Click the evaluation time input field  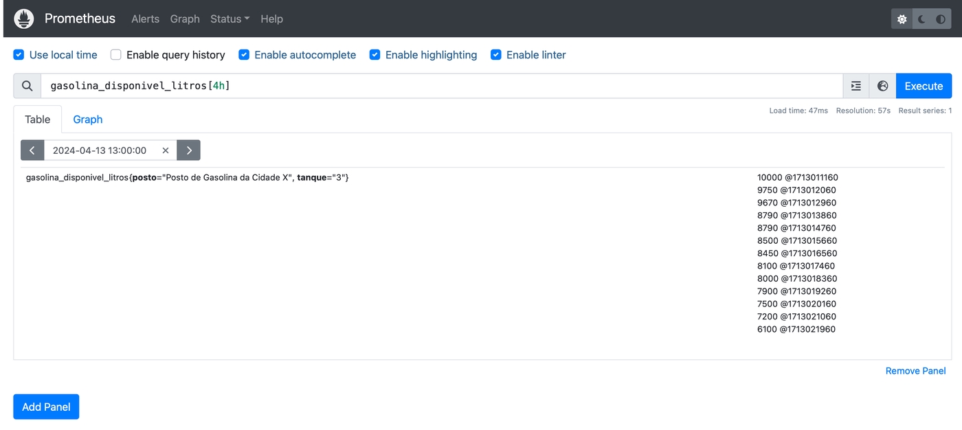[100, 150]
